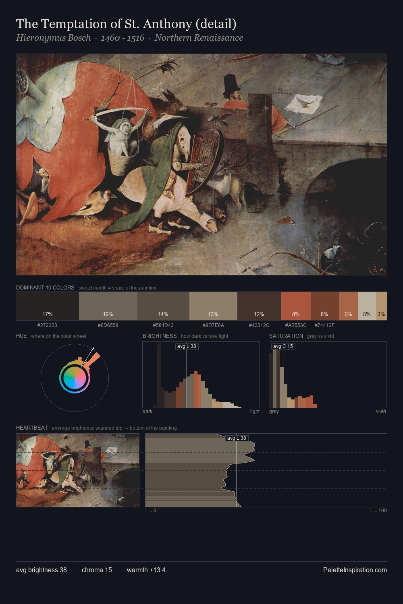The width and height of the screenshot is (403, 604).
Task: Click the hex label #272323
Action: coord(47,325)
